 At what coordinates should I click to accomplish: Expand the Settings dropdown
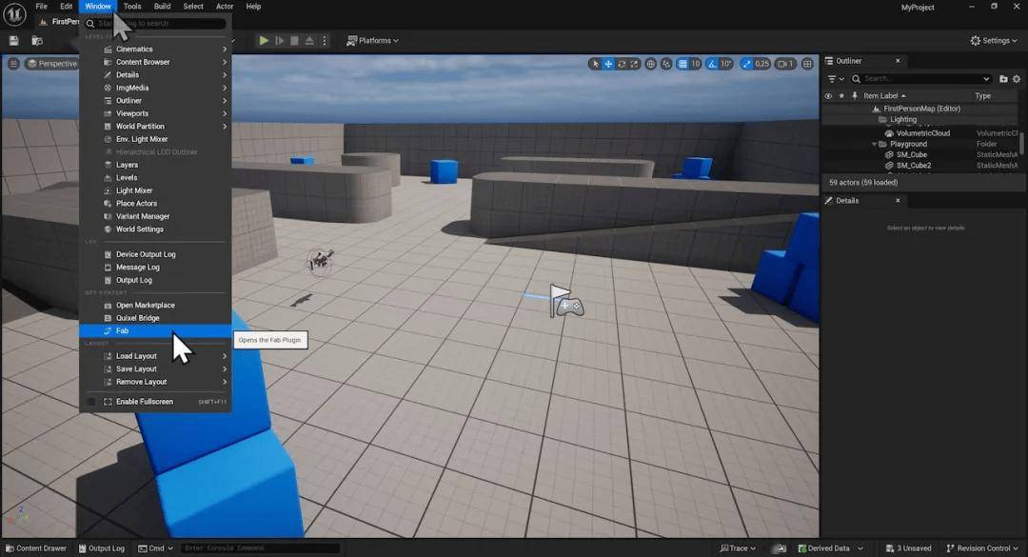(x=994, y=40)
